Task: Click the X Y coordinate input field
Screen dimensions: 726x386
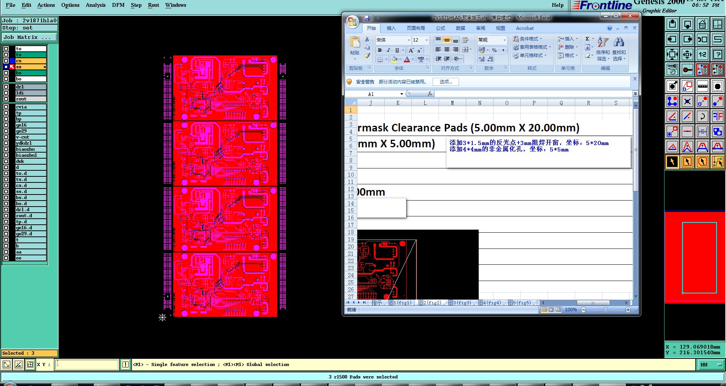Action: [87, 364]
